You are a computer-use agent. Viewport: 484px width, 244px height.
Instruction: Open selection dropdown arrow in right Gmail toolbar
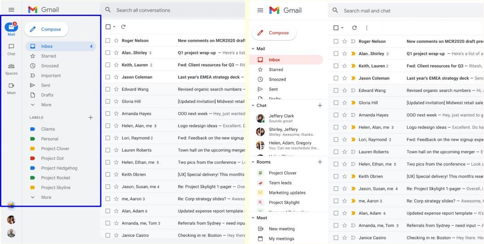pyautogui.click(x=342, y=28)
